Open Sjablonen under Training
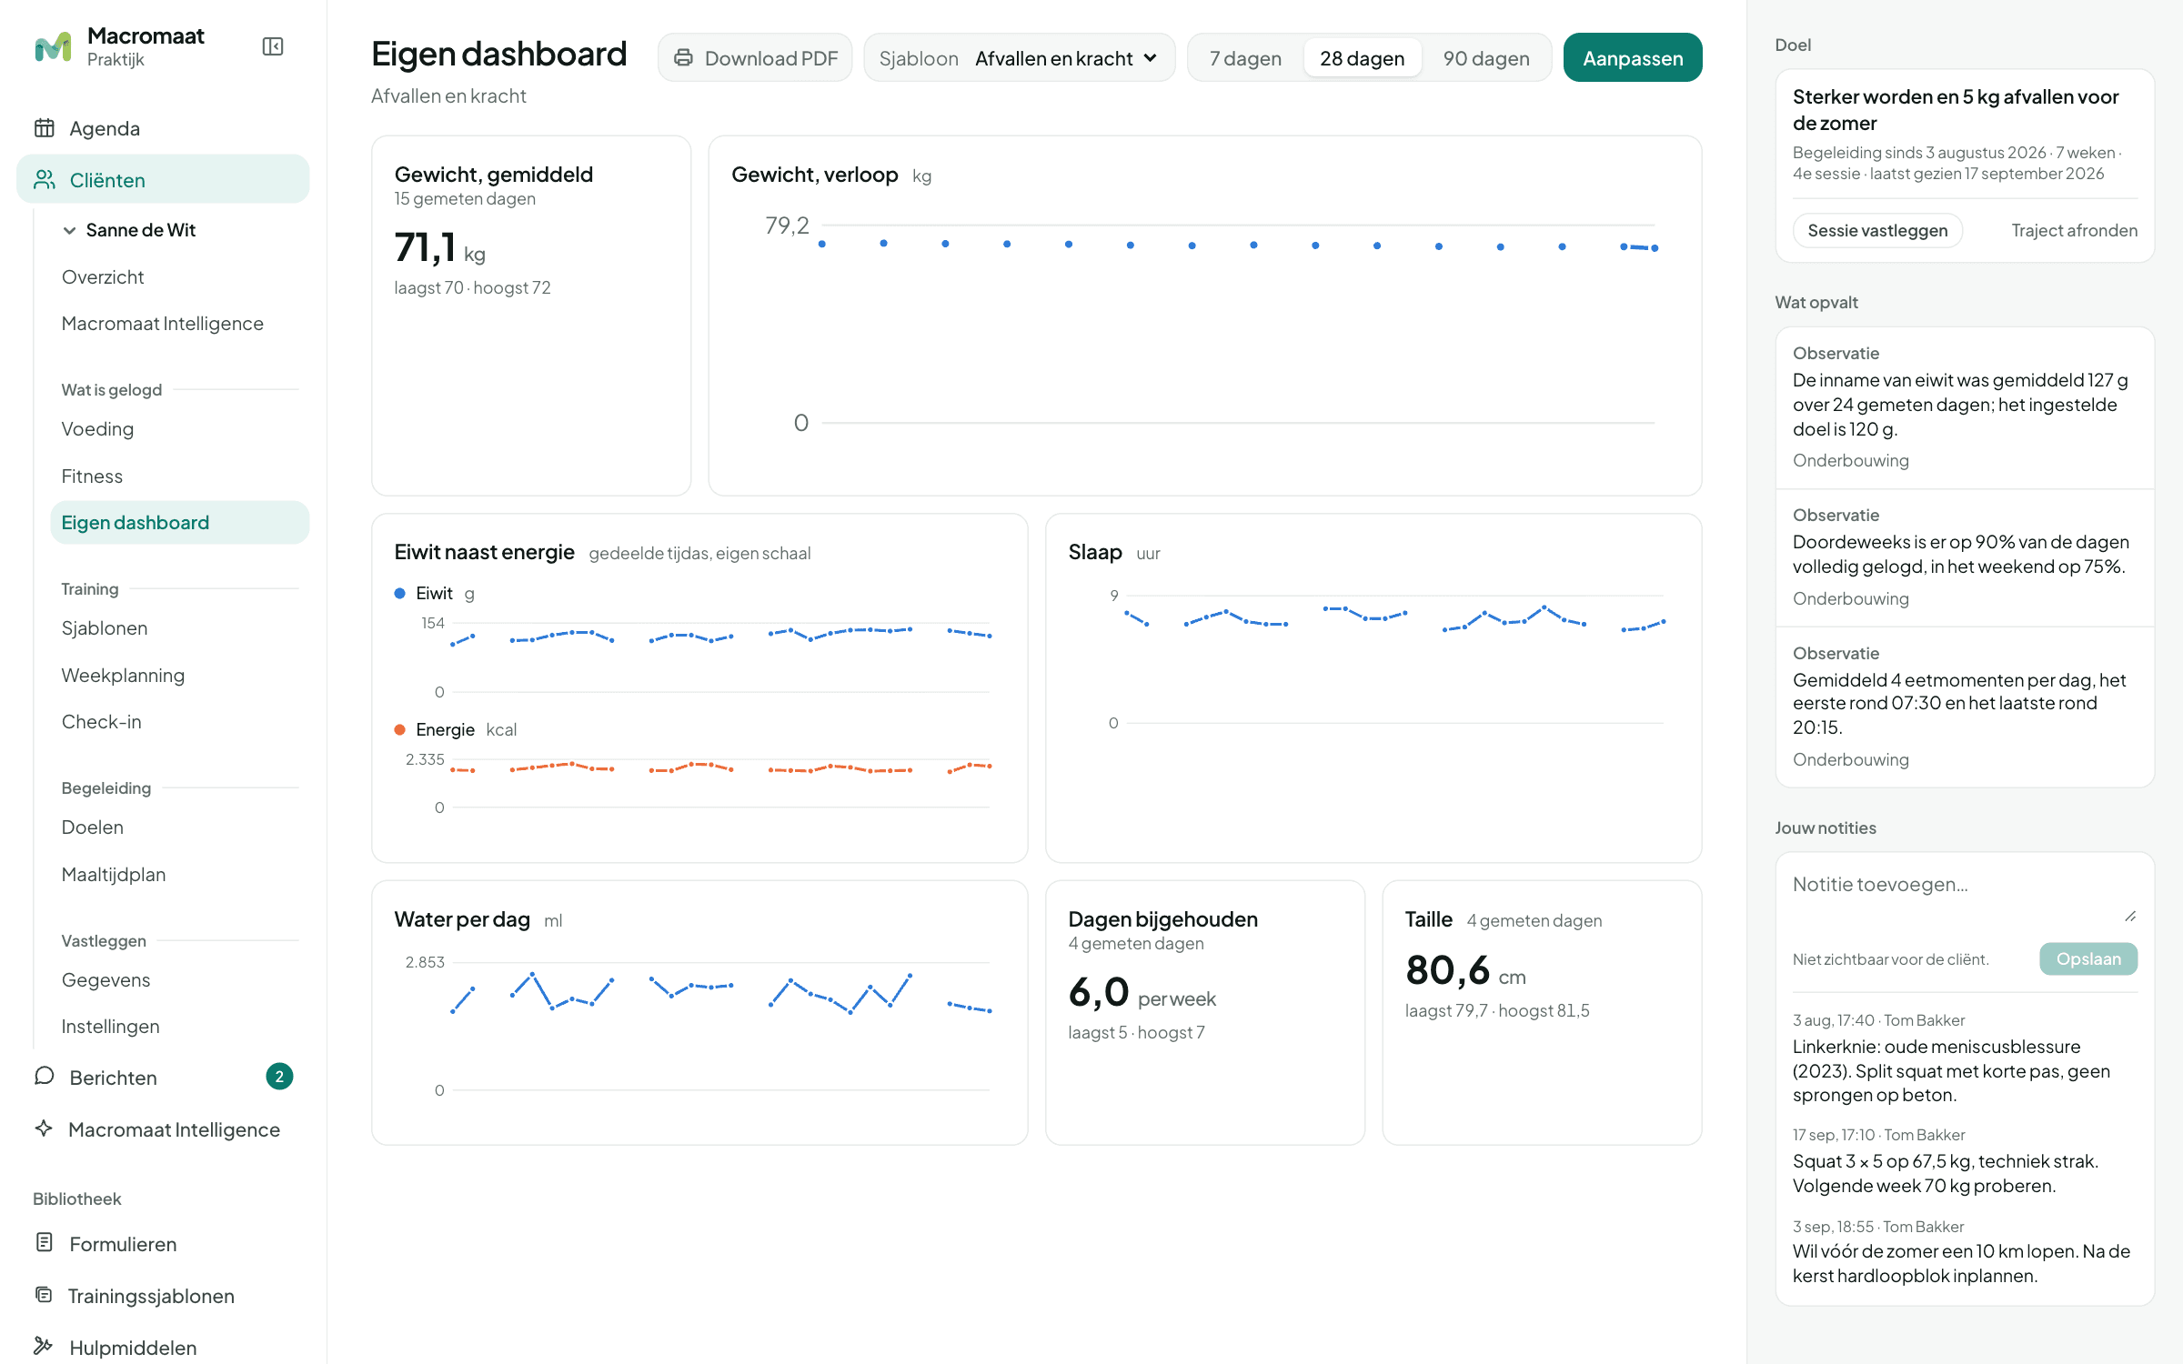Viewport: 2183px width, 1364px height. [180, 628]
